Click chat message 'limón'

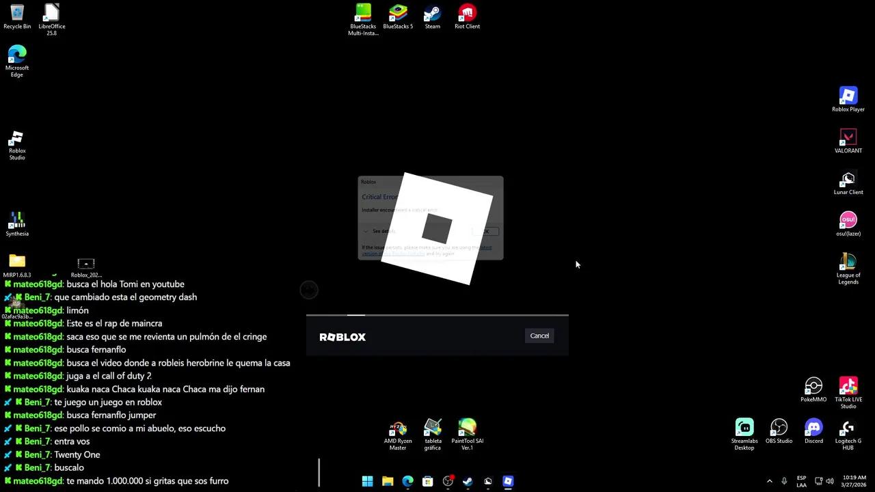(x=77, y=310)
